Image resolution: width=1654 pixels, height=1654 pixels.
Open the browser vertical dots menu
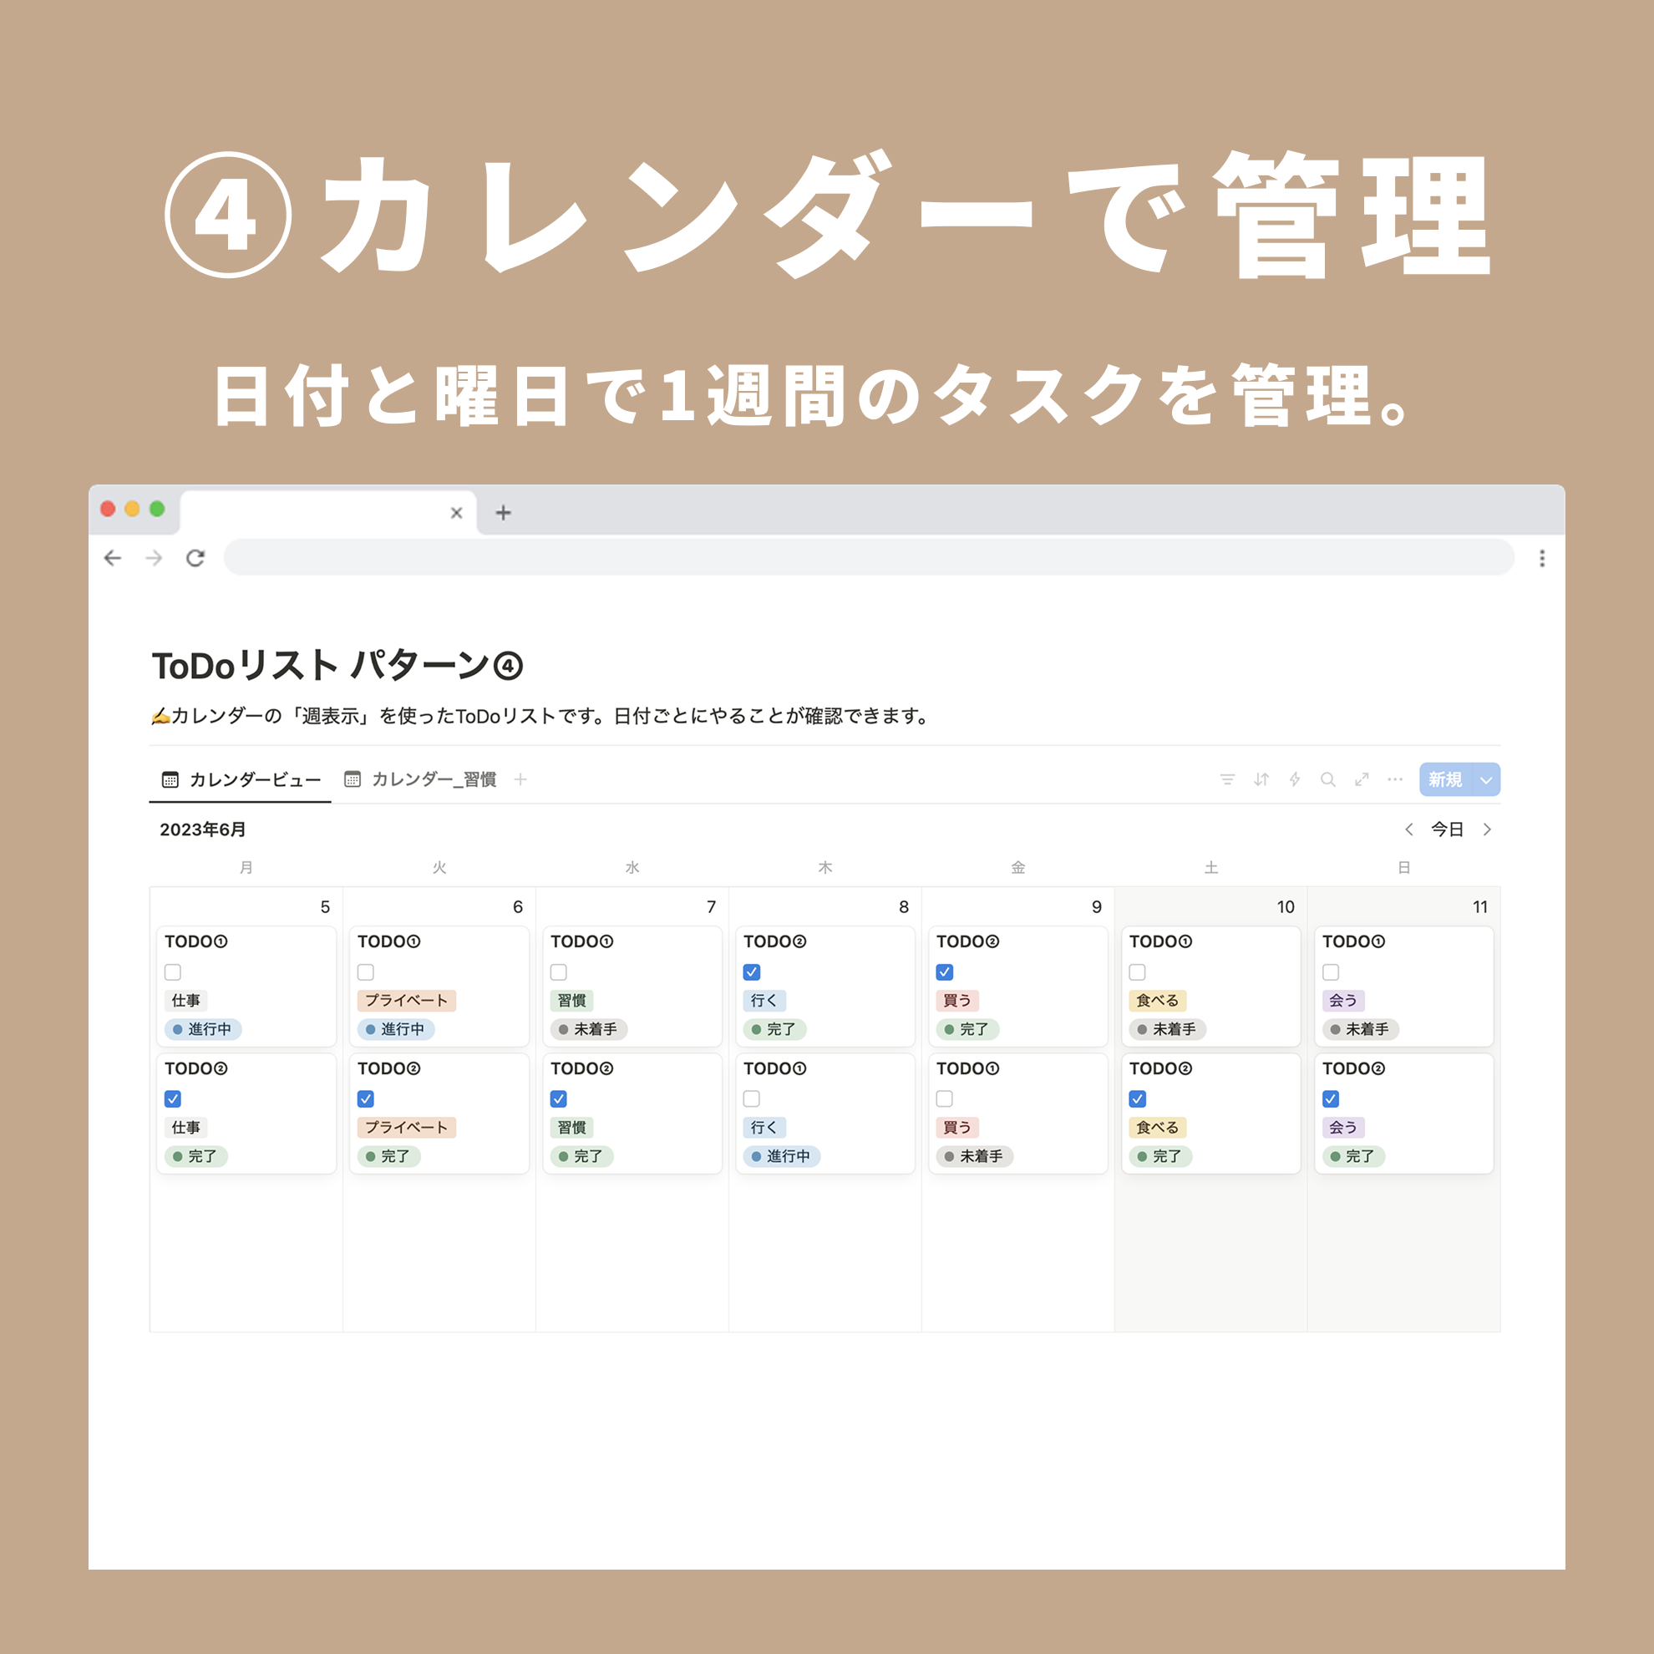pos(1542,558)
